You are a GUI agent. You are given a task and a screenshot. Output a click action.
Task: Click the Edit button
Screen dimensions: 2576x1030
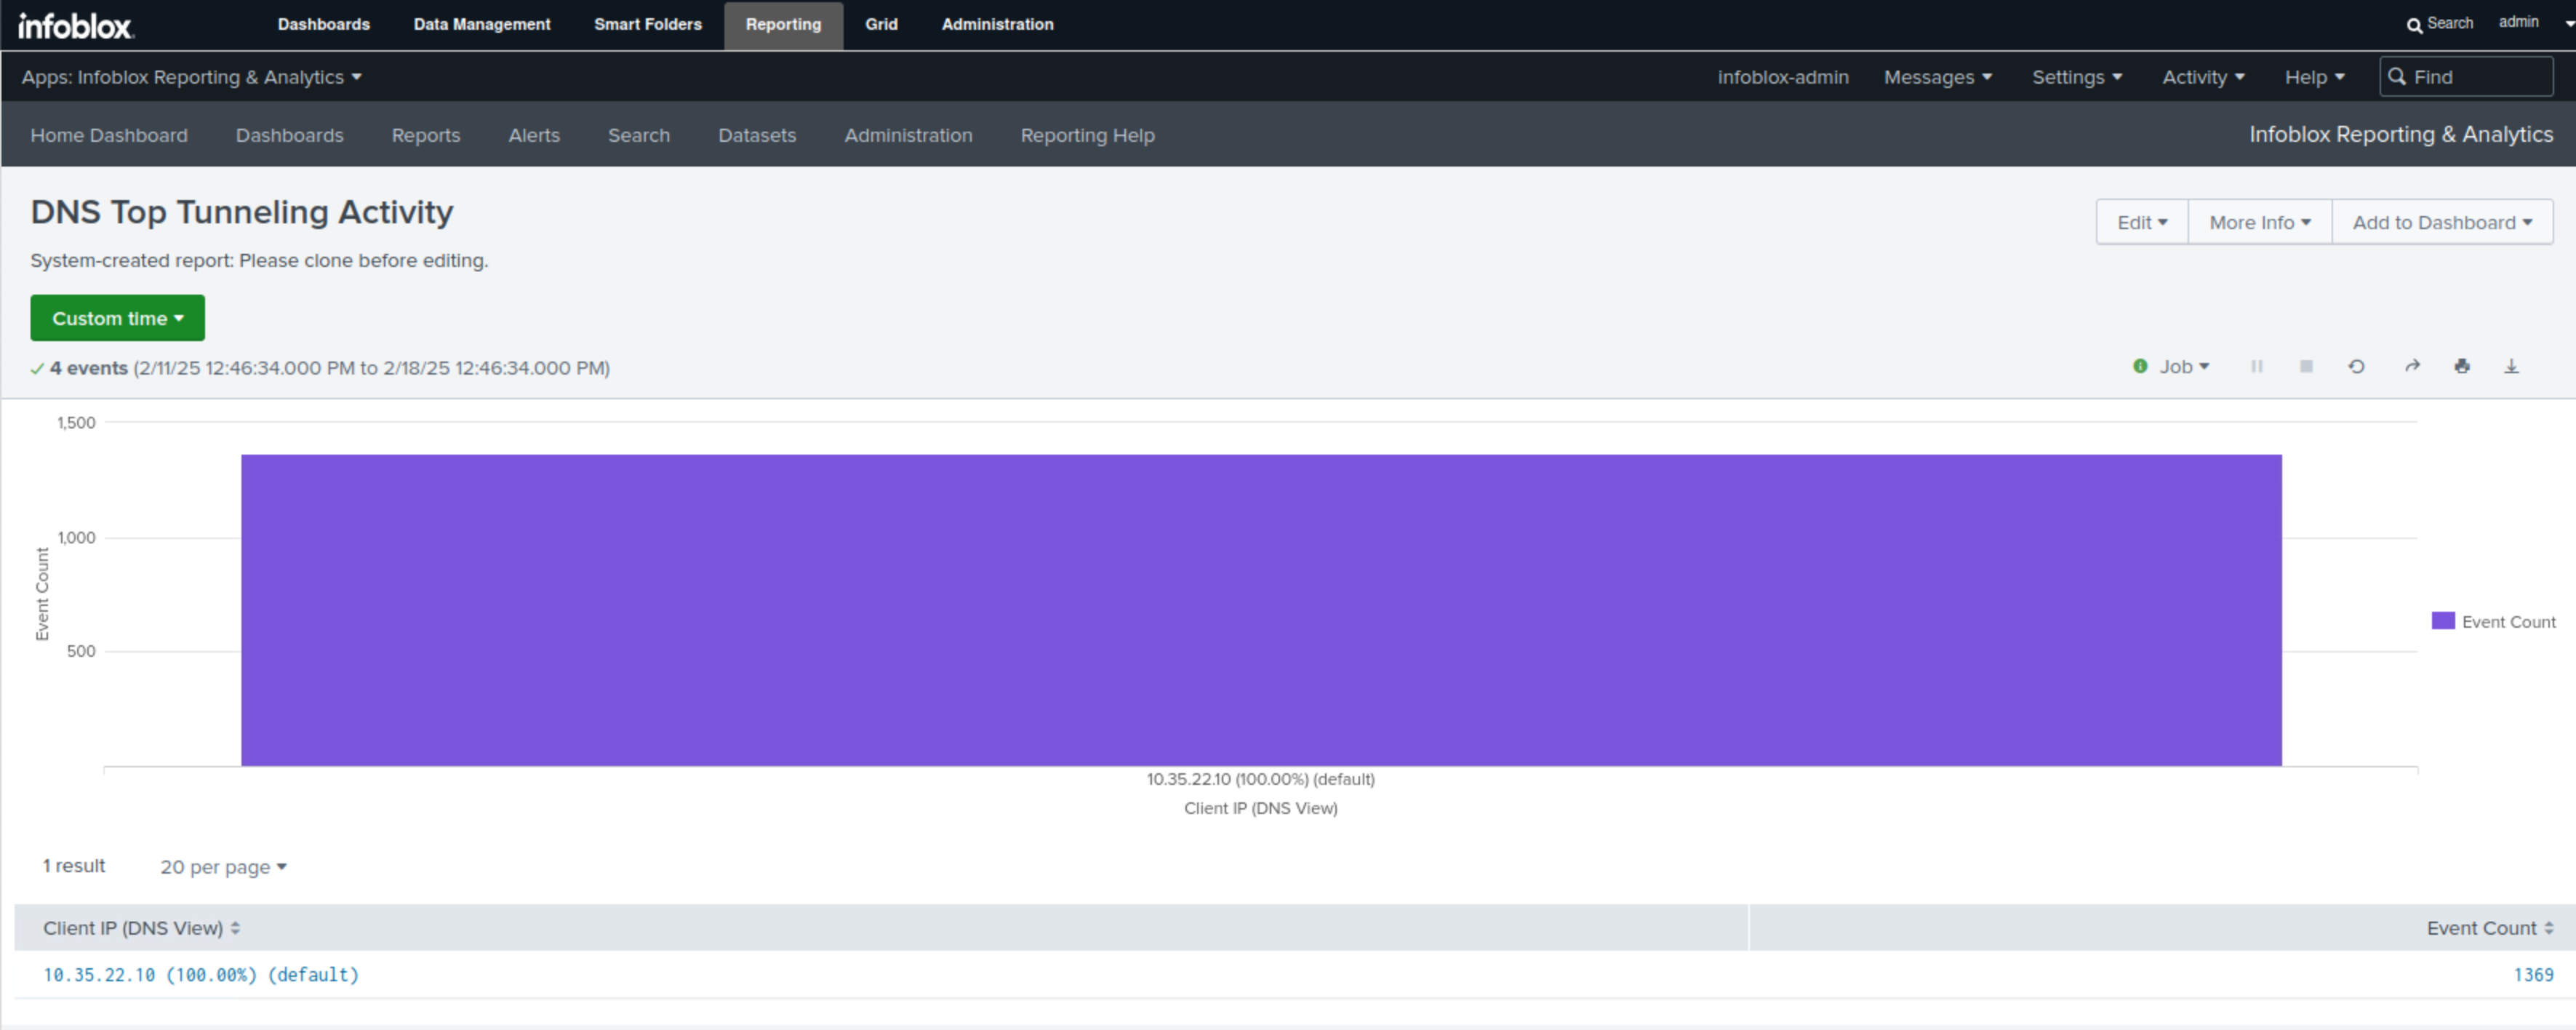[2141, 222]
